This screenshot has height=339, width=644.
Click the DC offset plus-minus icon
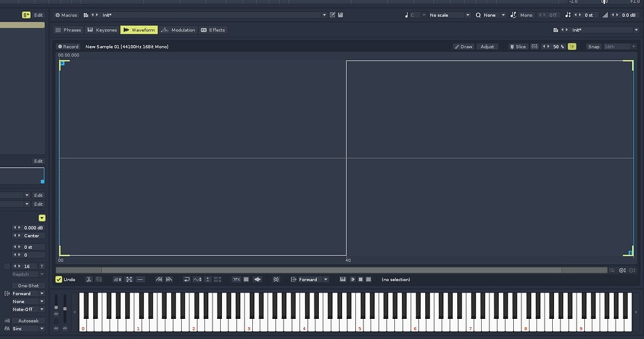pos(208,279)
